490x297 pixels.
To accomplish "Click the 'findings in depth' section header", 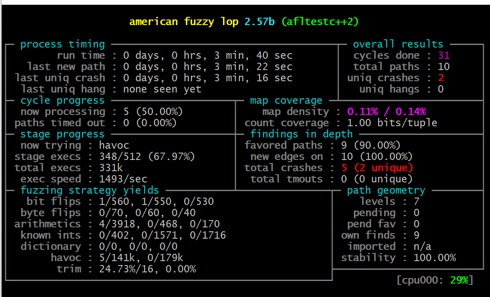I will pyautogui.click(x=301, y=134).
